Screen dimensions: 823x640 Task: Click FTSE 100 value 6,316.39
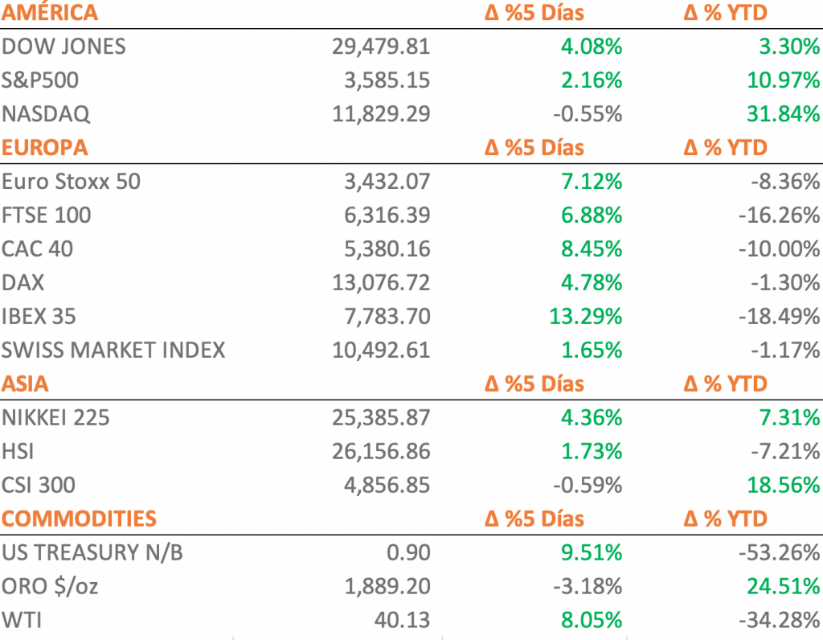(x=383, y=215)
